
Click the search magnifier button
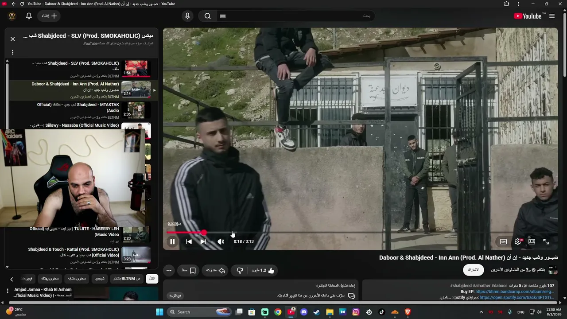coord(207,16)
